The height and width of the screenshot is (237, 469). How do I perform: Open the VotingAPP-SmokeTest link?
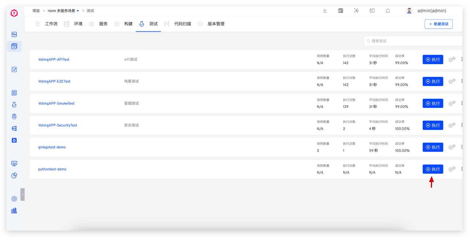coord(56,103)
